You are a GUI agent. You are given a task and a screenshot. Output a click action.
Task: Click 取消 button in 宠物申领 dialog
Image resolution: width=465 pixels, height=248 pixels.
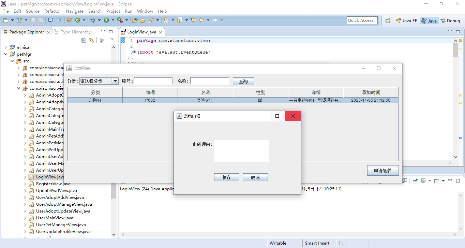[255, 177]
